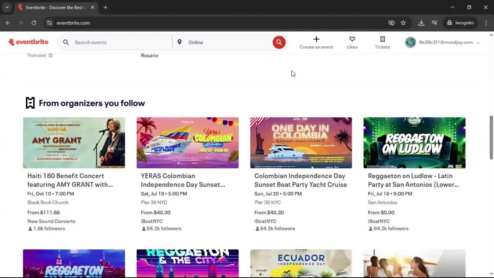Click New Sound Concerts organizer name
494x278 pixels.
click(51, 221)
